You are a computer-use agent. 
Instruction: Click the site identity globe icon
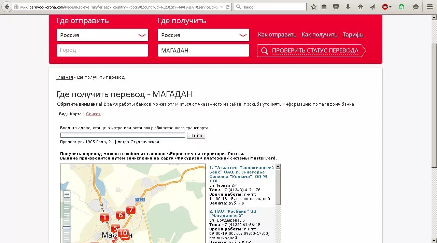(16, 7)
